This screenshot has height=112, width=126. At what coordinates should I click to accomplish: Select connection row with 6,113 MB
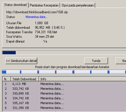[64, 84]
